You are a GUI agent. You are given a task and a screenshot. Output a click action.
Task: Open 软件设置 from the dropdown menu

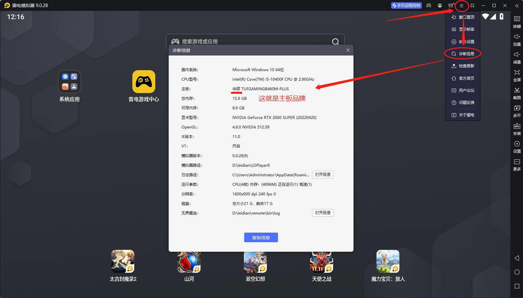463,42
